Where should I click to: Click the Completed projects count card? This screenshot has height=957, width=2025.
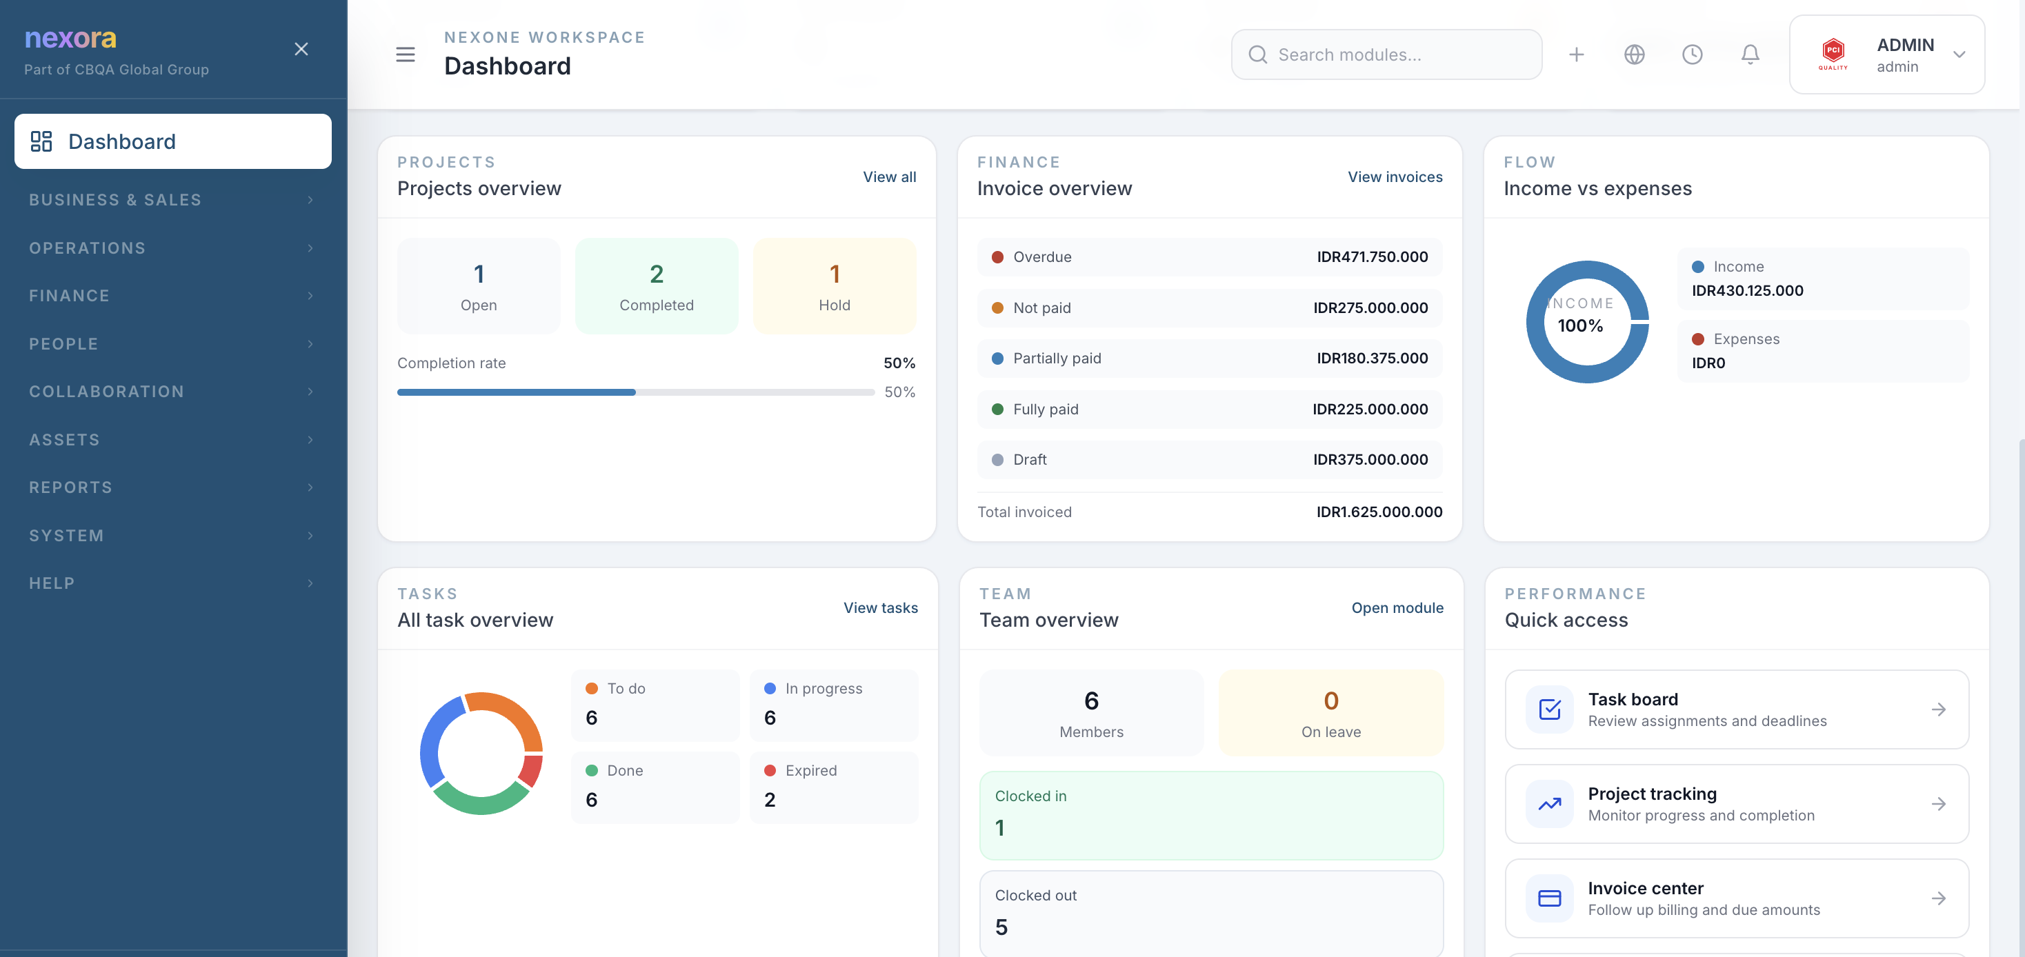point(657,286)
